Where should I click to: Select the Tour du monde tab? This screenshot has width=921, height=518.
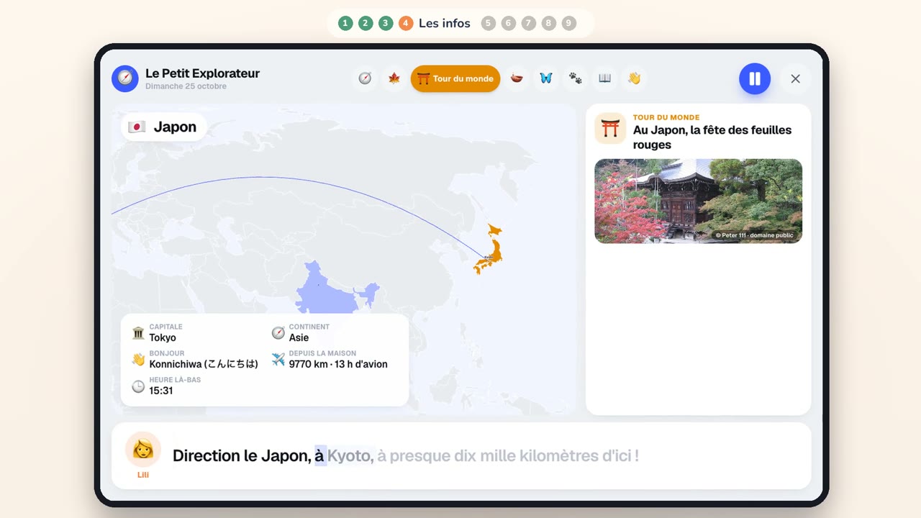point(455,78)
